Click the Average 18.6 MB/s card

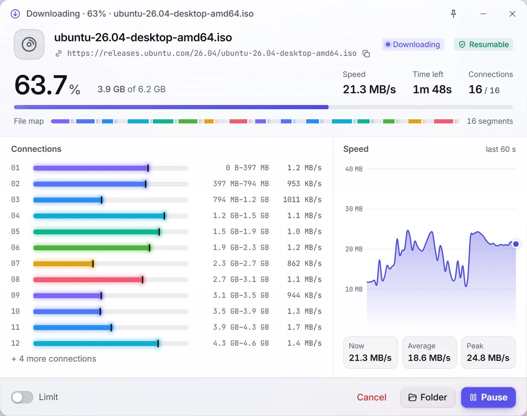click(x=429, y=353)
